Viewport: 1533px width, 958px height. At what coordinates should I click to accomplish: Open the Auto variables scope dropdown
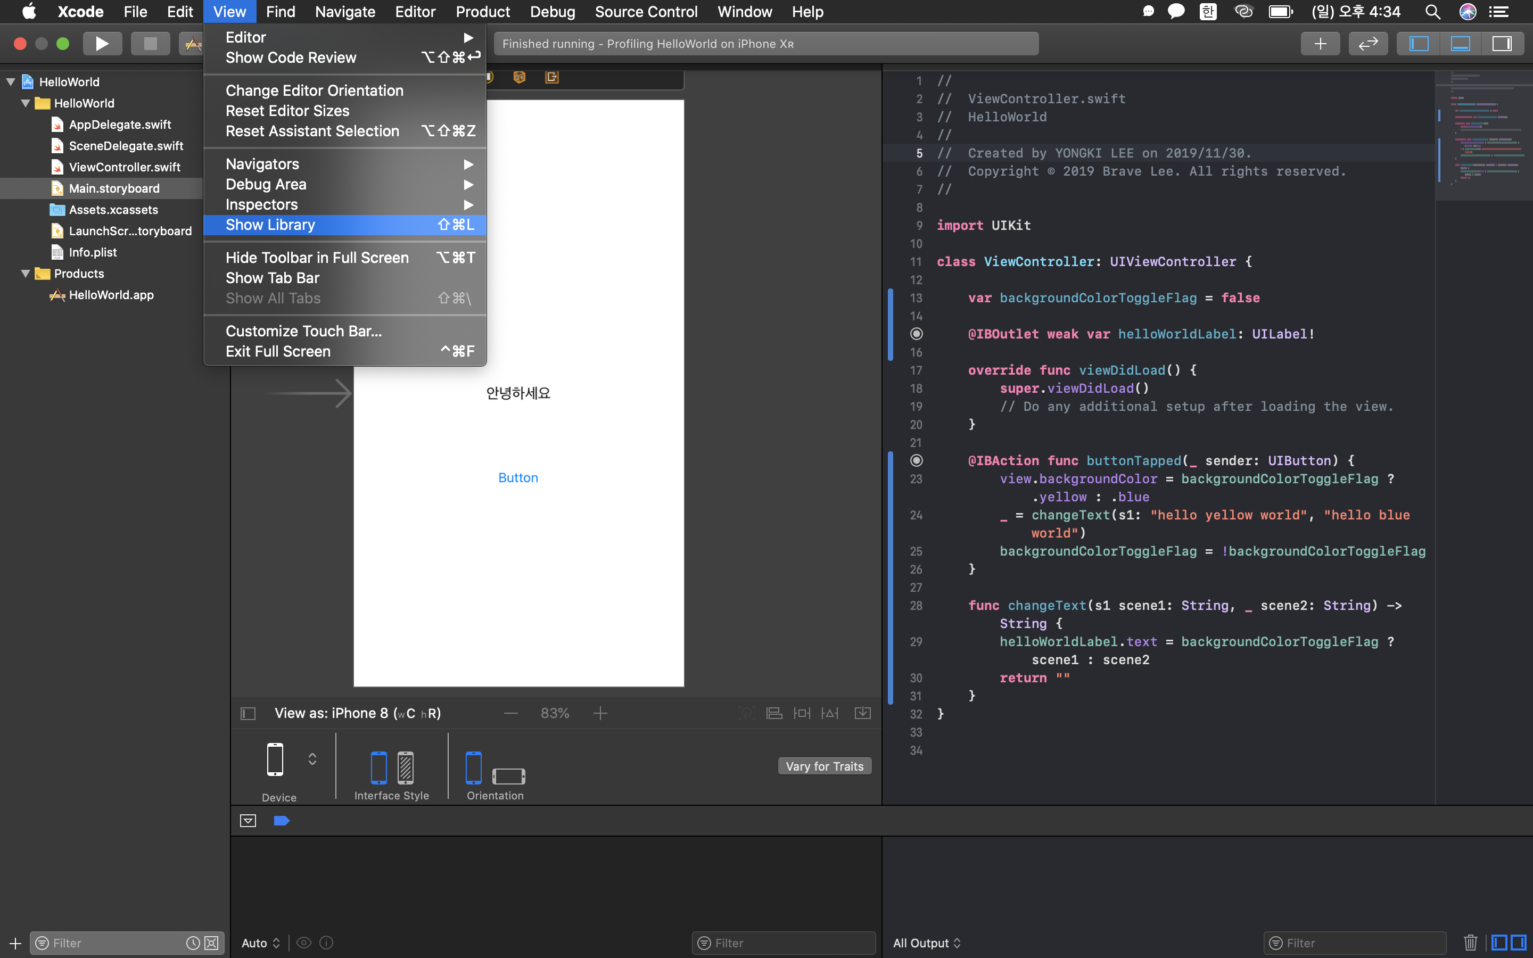point(260,943)
